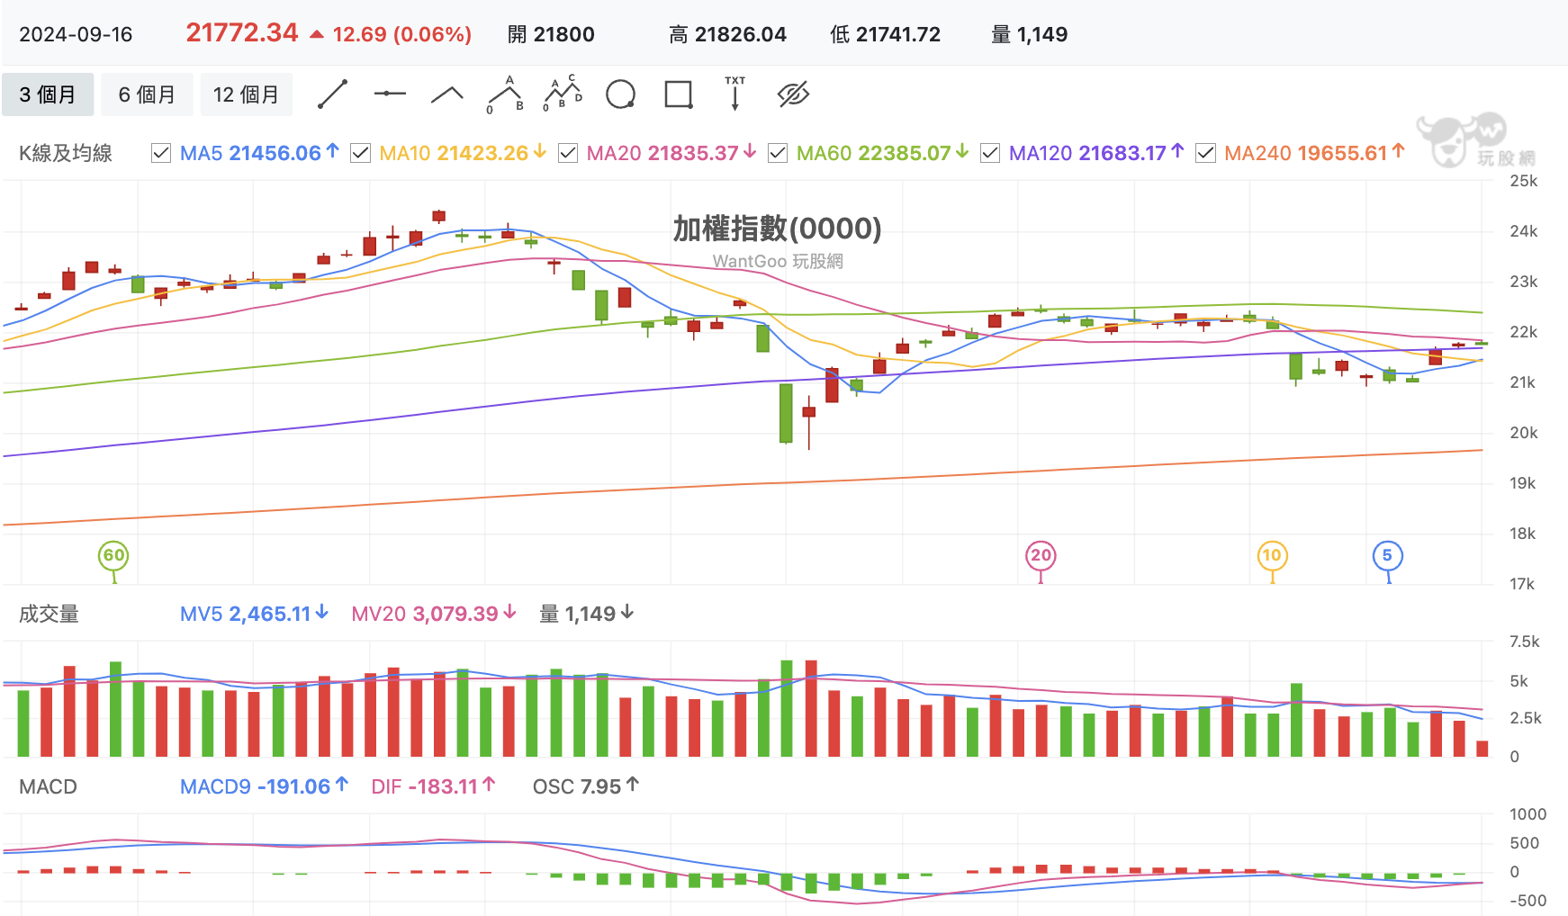Click the blue 5 marker on timeline
Screen dimensions: 1568x916
click(1387, 556)
